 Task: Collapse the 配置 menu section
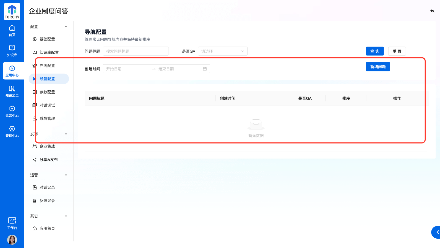(x=66, y=27)
